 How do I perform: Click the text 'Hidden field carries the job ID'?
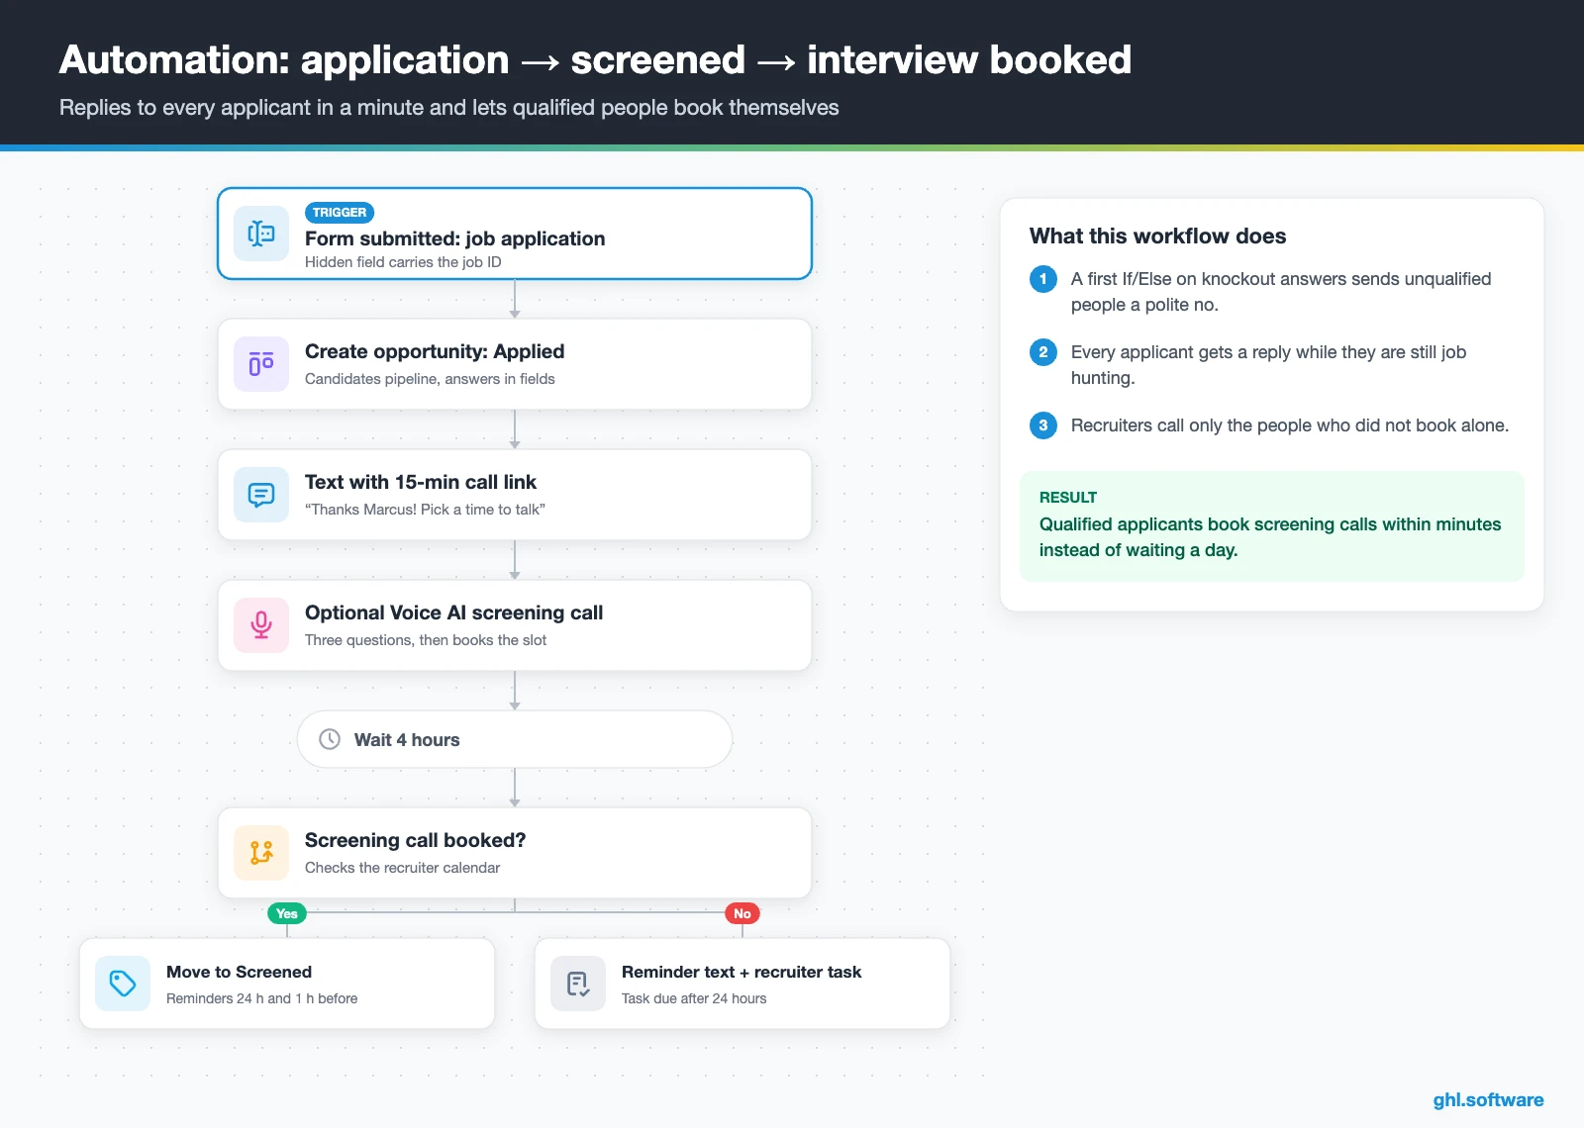pos(403,262)
